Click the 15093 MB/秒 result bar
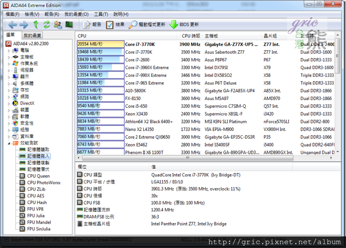Screen dimensions: 346x248 [x=101, y=67]
